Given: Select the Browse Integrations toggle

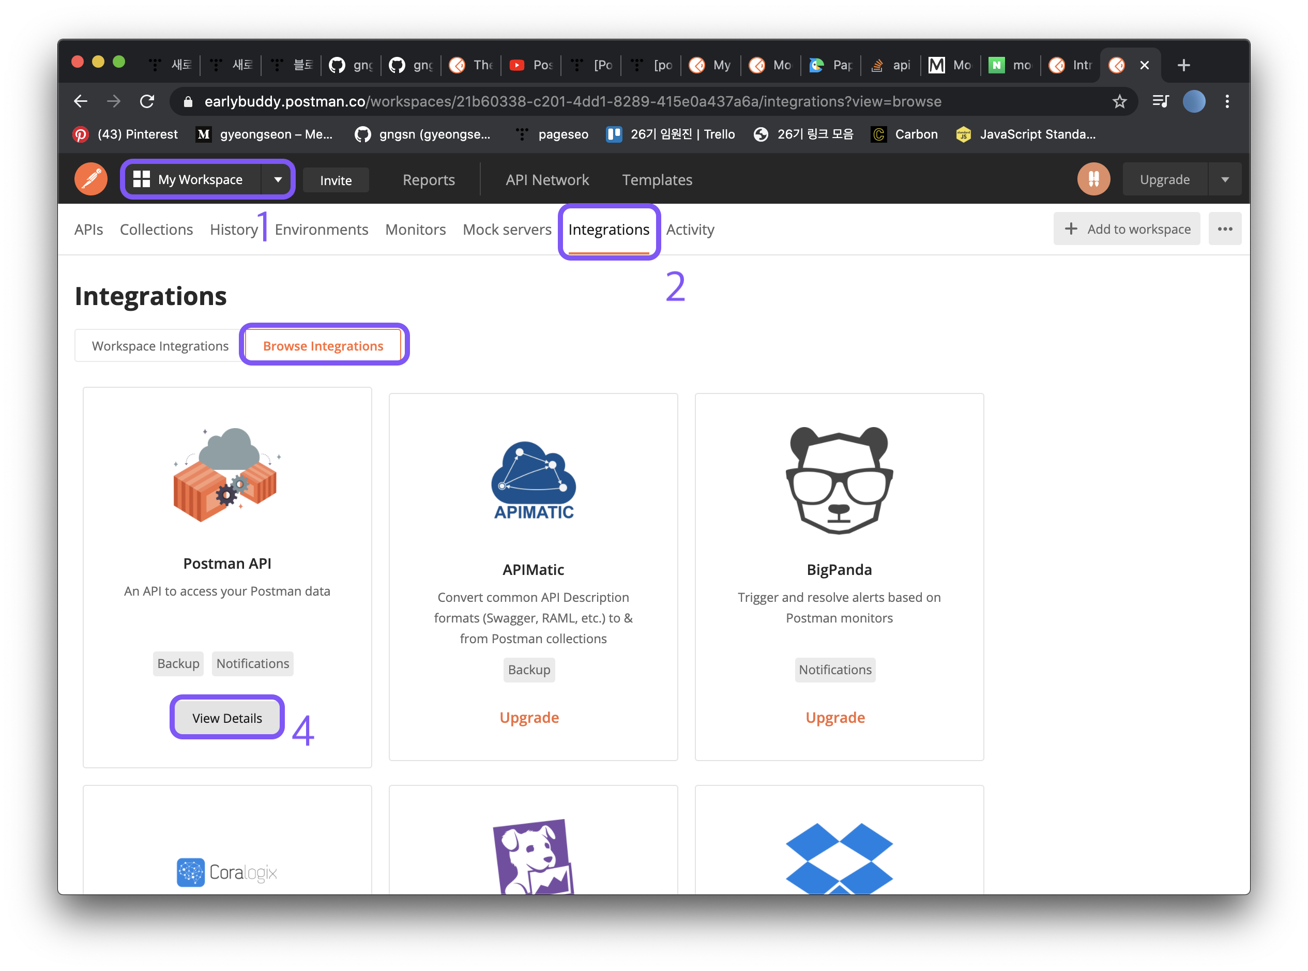Looking at the screenshot, I should 323,345.
